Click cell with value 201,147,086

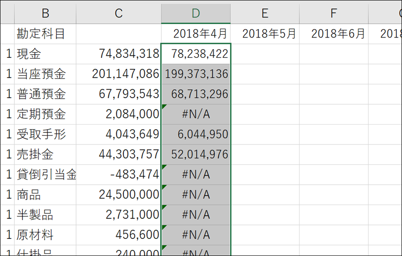click(119, 74)
